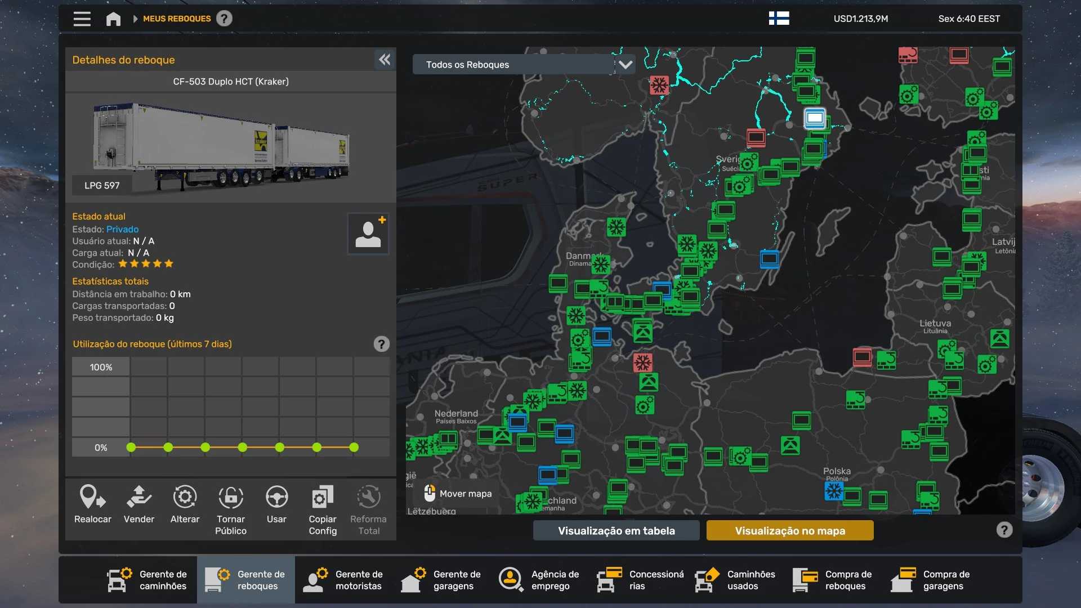Open Agência de emprego
The height and width of the screenshot is (608, 1081).
click(x=539, y=580)
